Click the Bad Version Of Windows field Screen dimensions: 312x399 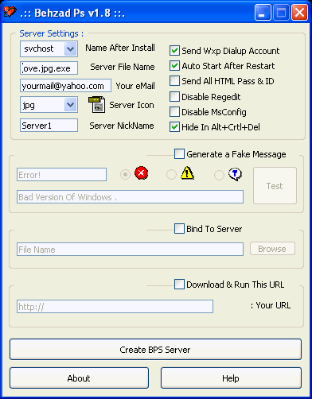coord(130,197)
